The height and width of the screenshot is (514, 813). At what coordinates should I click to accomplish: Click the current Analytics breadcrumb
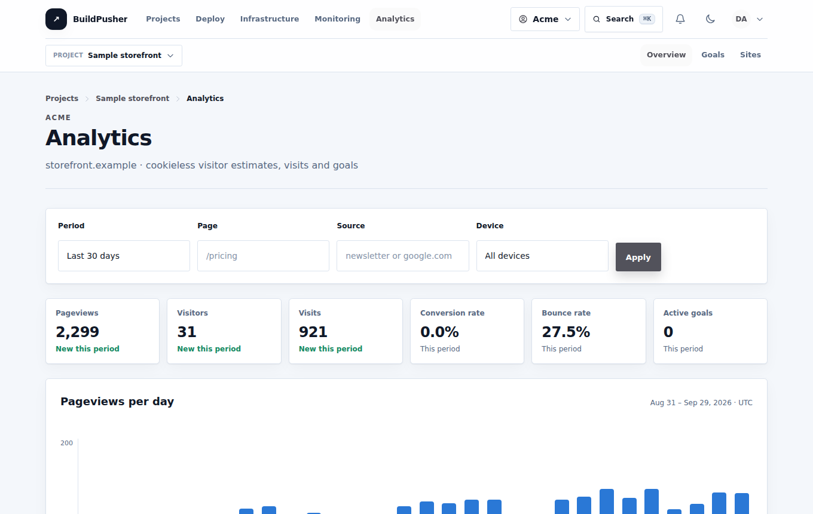tap(205, 99)
